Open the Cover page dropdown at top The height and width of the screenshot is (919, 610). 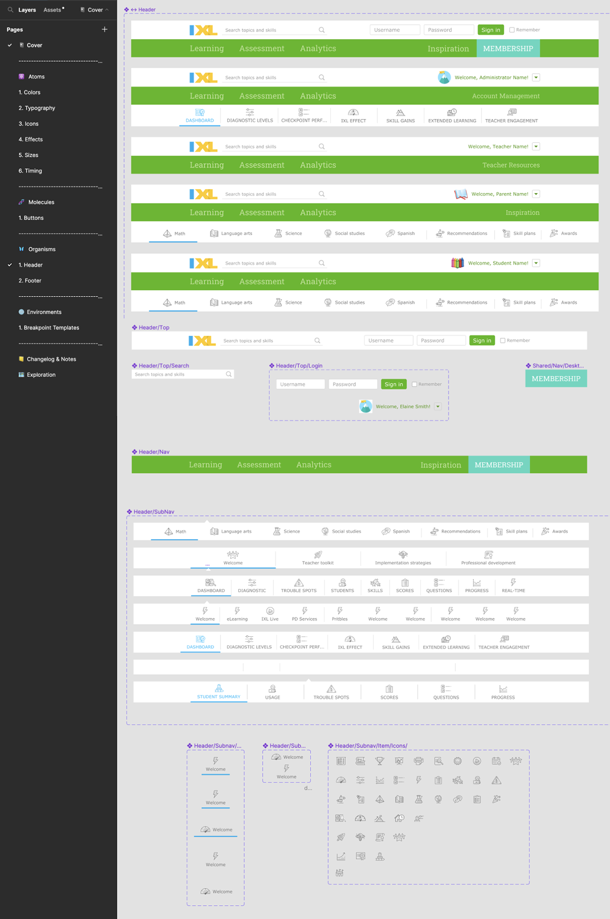[95, 10]
